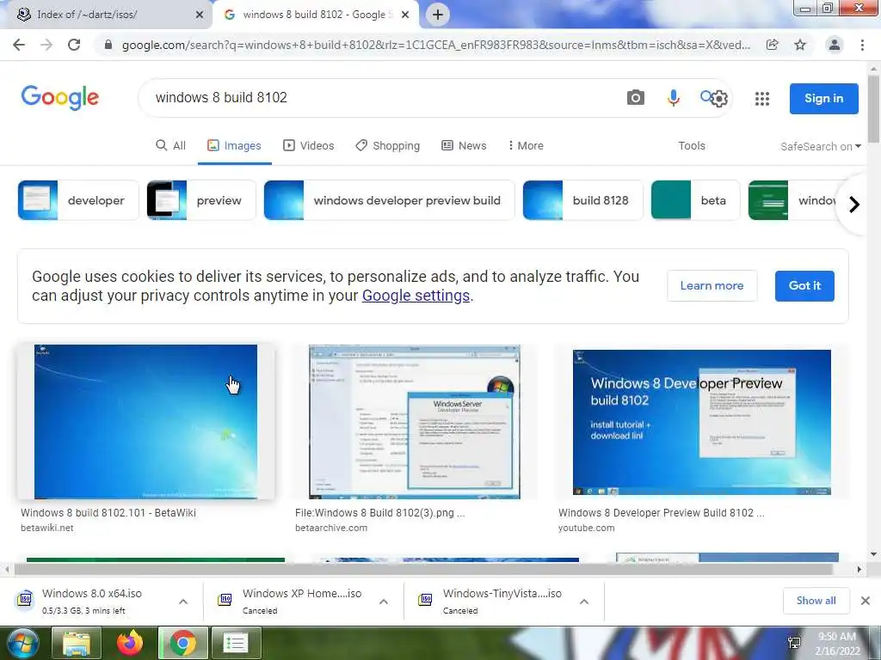The height and width of the screenshot is (660, 881).
Task: Close the 'Index of /~dartz/isos/' tab
Action: point(200,15)
